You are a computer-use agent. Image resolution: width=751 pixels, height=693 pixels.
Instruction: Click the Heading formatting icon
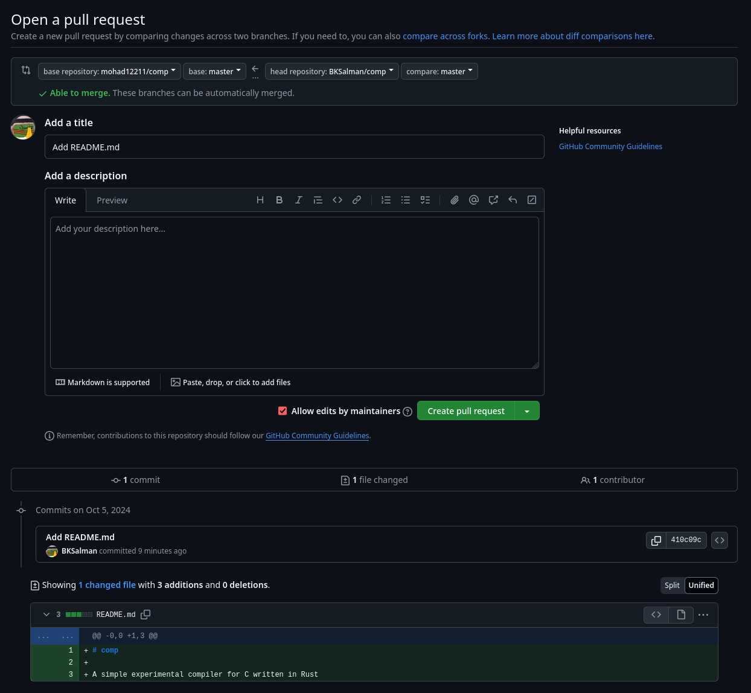point(260,200)
